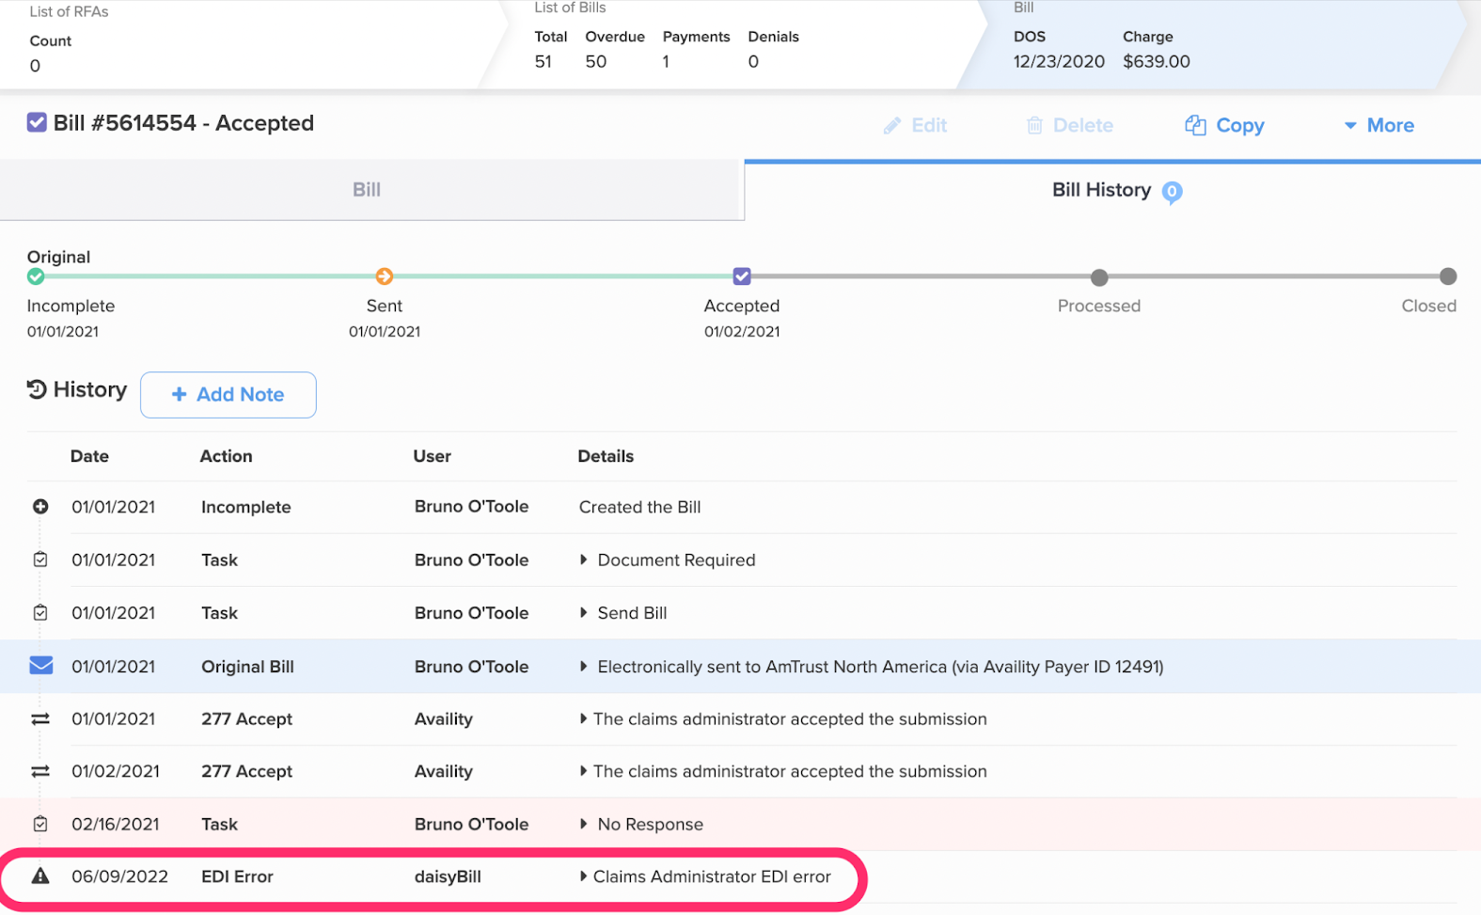Click the Processed step dot on progress tracker
Screen dimensions: 1481x915
[1099, 277]
